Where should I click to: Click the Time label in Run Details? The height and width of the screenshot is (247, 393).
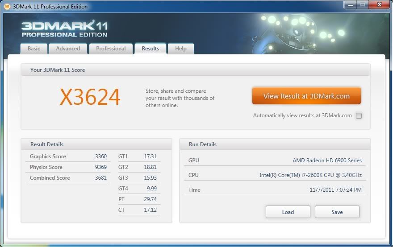pos(194,190)
